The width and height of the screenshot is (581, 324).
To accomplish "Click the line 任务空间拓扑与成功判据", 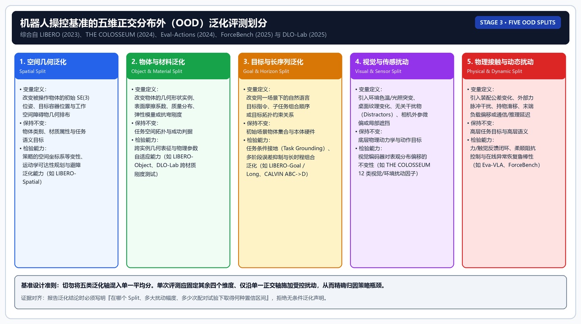I will coord(163,132).
